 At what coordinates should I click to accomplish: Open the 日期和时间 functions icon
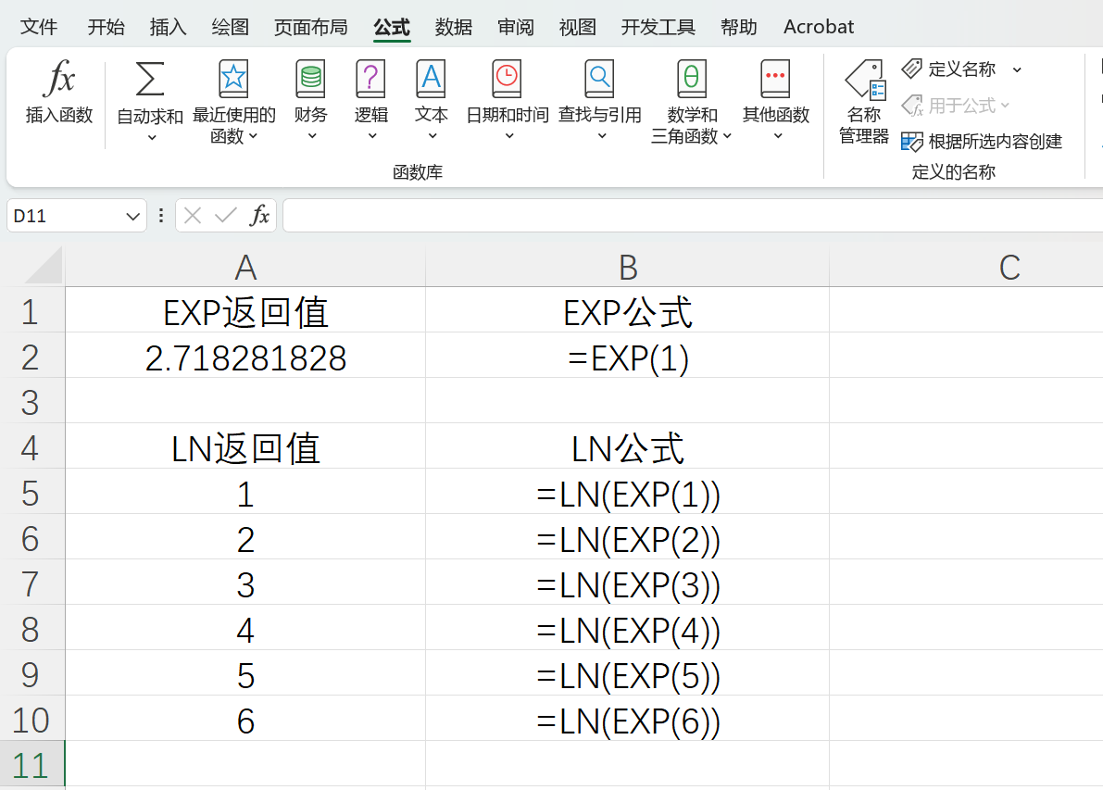click(x=507, y=78)
